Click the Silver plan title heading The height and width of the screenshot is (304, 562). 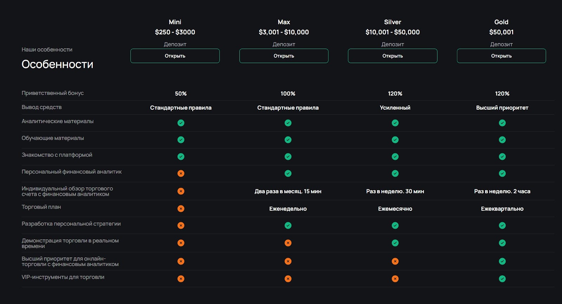[392, 22]
